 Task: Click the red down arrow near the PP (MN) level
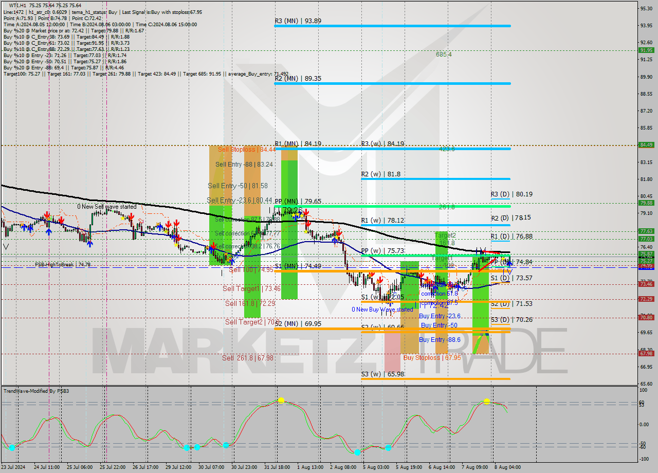[307, 213]
